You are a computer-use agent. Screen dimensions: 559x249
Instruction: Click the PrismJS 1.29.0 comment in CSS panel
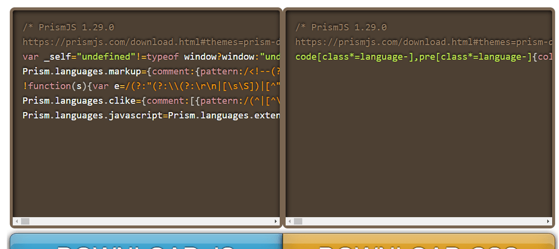pyautogui.click(x=341, y=27)
